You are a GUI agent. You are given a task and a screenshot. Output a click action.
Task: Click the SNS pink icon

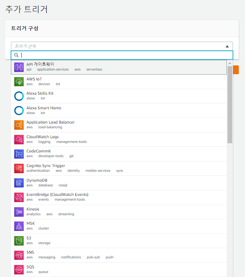[19, 255]
